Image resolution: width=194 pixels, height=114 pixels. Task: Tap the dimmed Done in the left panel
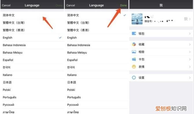(x=59, y=5)
